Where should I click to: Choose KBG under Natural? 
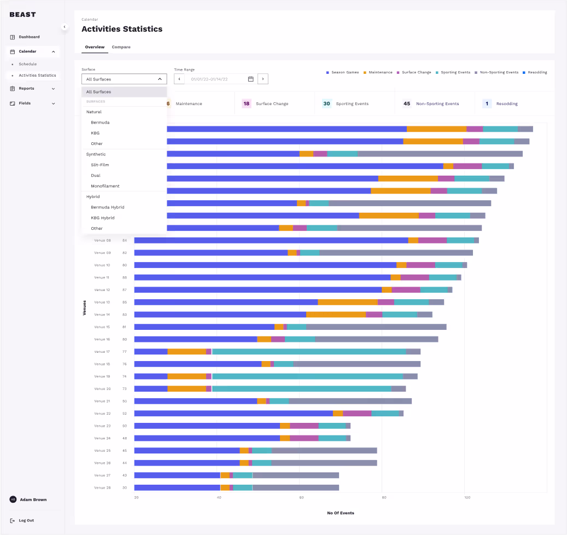click(124, 133)
